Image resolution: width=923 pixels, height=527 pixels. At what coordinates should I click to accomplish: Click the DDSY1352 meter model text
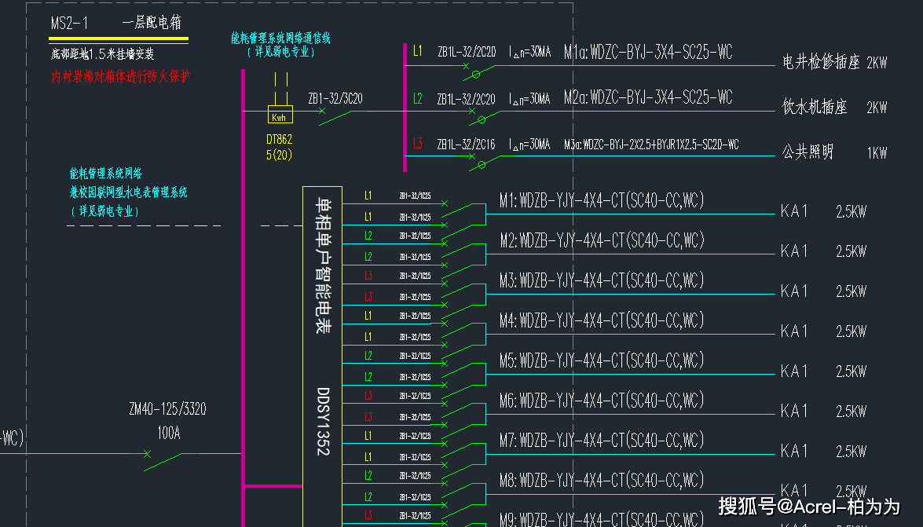(323, 421)
